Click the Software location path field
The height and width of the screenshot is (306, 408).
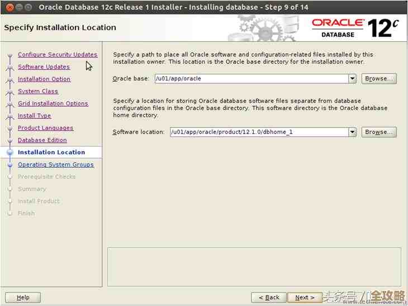[x=259, y=132]
